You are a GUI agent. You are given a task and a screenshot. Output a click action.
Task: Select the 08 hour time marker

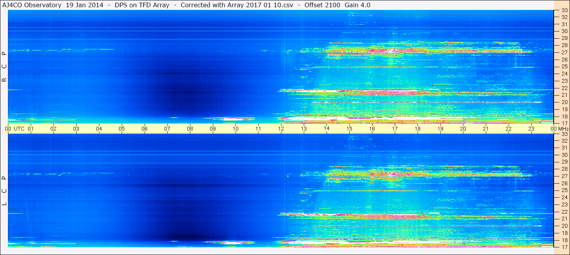tap(190, 129)
